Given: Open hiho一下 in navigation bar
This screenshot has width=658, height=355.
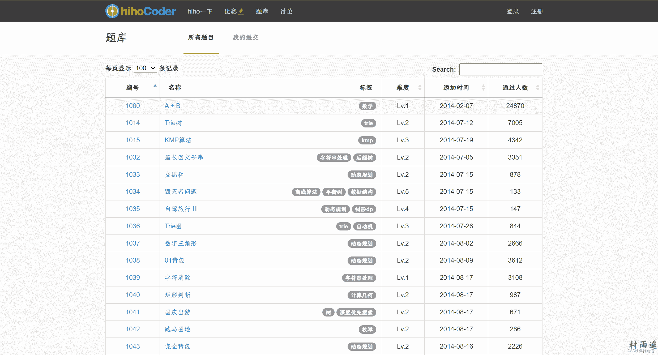Looking at the screenshot, I should pos(200,11).
